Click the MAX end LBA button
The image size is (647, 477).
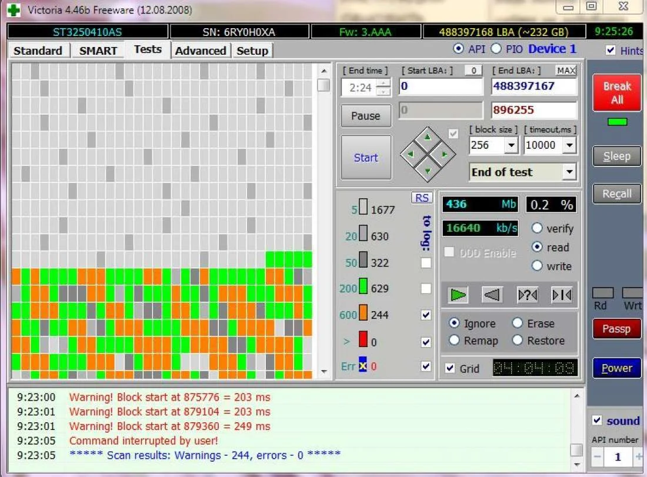(566, 71)
